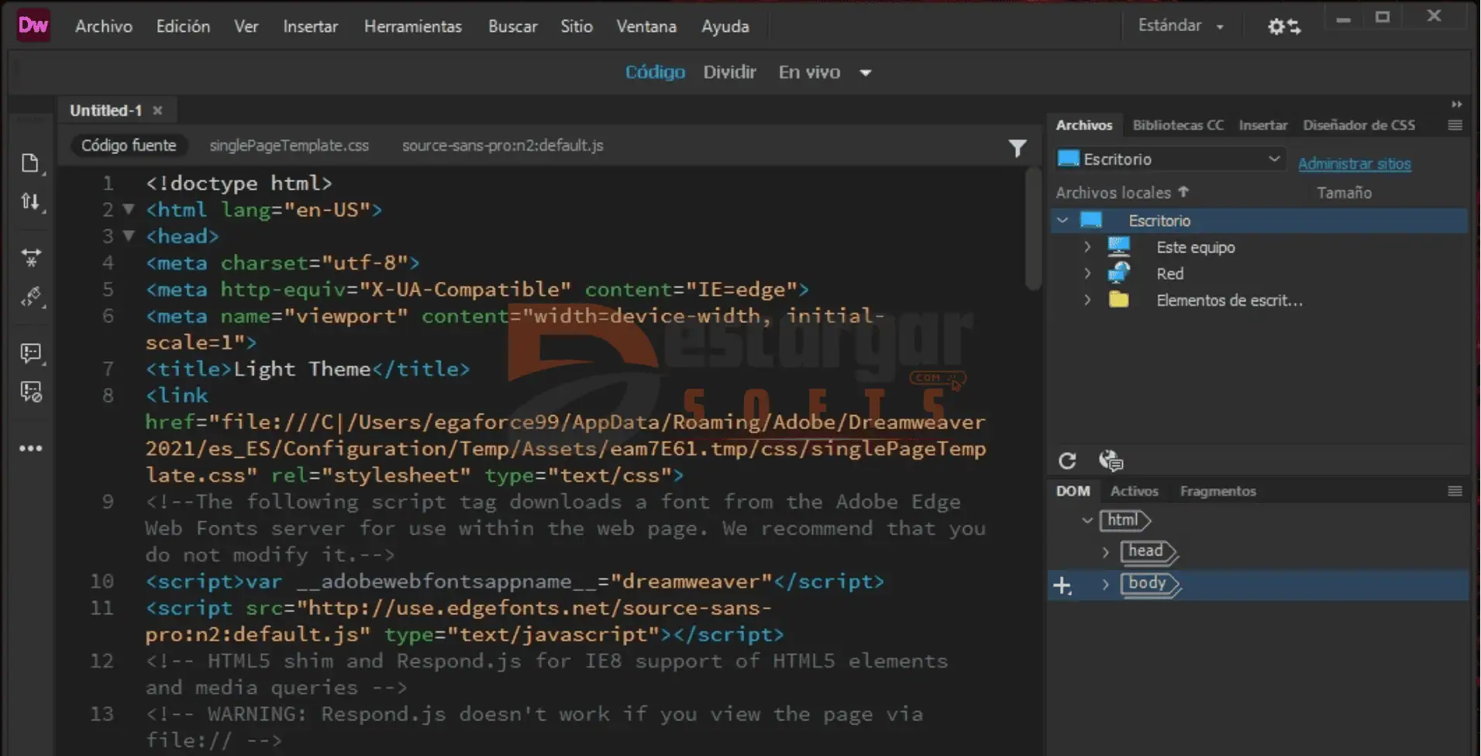Open the Edición menu
The height and width of the screenshot is (756, 1481).
pyautogui.click(x=183, y=26)
